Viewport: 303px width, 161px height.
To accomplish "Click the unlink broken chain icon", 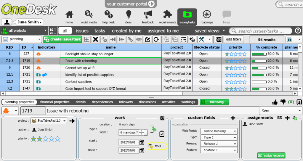I will click(x=139, y=39).
